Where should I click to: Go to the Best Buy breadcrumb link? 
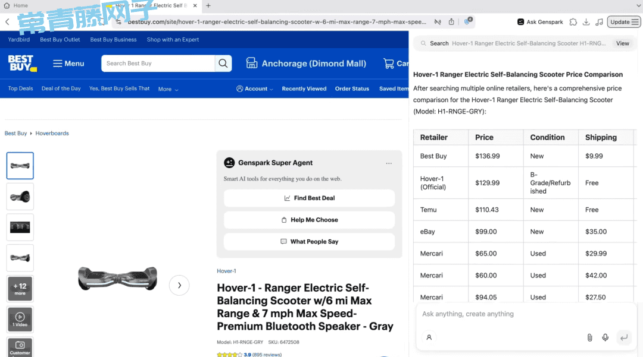[x=15, y=133]
